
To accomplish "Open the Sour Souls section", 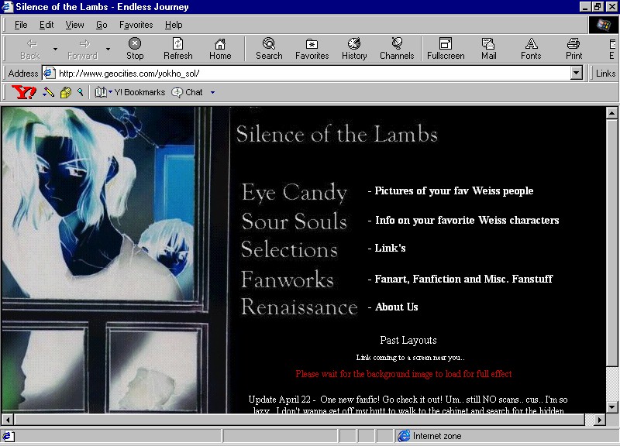I will coord(294,221).
